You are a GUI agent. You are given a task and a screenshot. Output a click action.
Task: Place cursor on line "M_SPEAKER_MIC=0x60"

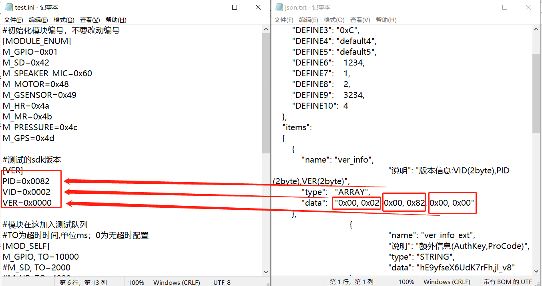[x=47, y=73]
